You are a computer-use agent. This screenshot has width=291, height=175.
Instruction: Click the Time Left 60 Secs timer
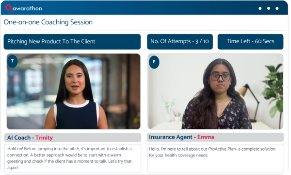[x=250, y=42]
